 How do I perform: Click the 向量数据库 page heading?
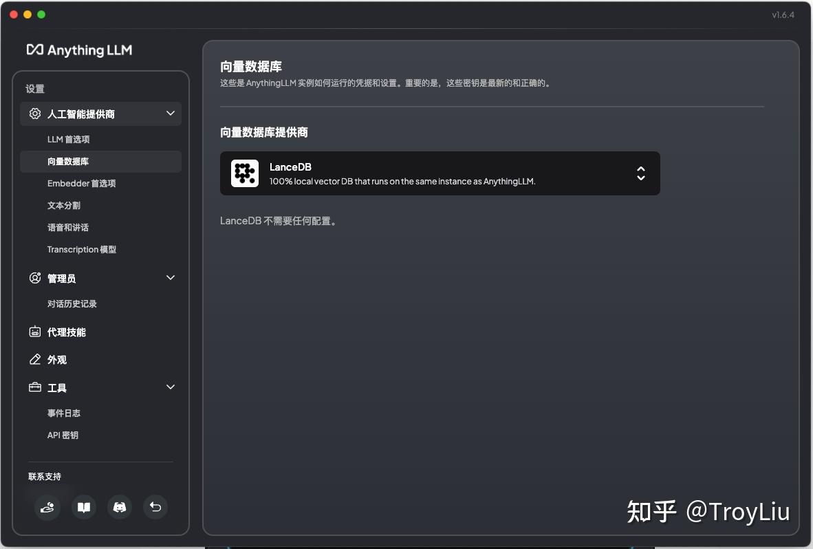click(251, 66)
